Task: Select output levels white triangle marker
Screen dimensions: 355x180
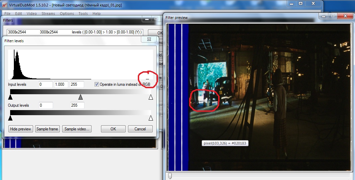Action: point(151,118)
